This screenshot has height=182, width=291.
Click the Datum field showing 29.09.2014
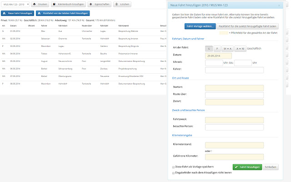tap(218, 56)
